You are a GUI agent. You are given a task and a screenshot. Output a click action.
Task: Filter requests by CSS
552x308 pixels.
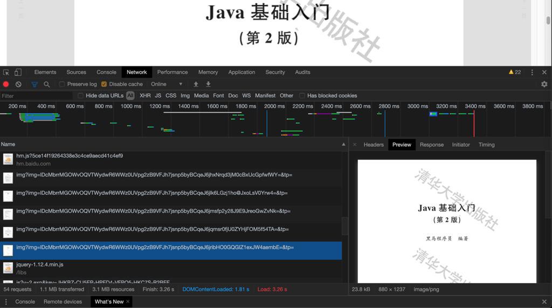click(171, 95)
